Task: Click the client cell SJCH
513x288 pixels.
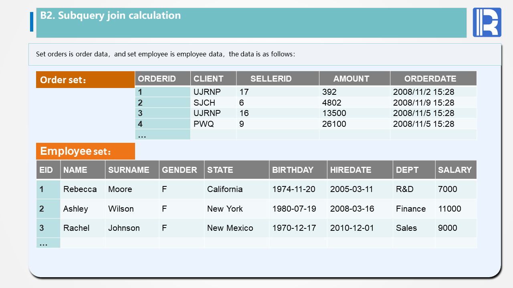Action: [204, 103]
